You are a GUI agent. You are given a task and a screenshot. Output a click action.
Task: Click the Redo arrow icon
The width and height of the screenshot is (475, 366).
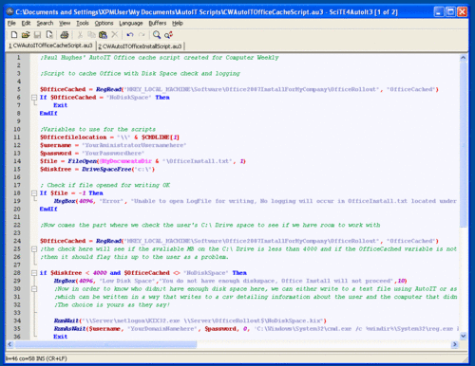142,35
